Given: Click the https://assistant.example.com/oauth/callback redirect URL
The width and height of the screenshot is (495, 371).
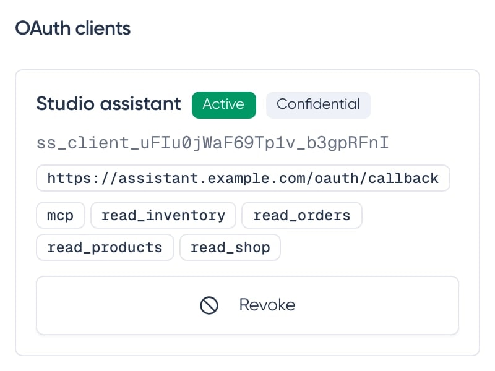Looking at the screenshot, I should tap(243, 178).
